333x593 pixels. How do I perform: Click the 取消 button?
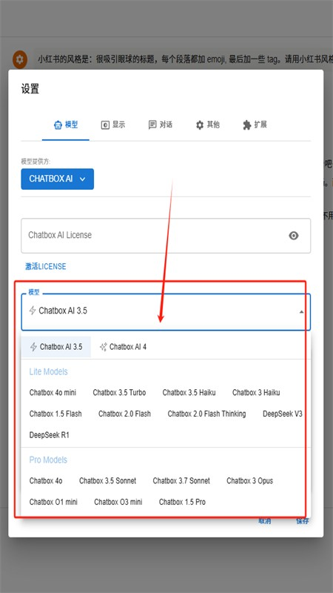(x=265, y=521)
